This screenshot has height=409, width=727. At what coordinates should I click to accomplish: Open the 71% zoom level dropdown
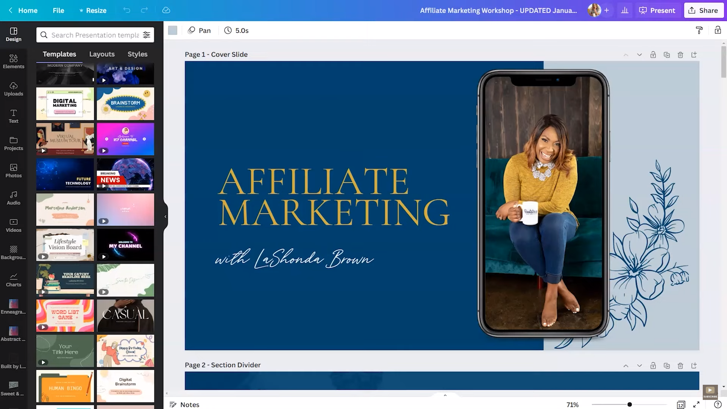(573, 404)
